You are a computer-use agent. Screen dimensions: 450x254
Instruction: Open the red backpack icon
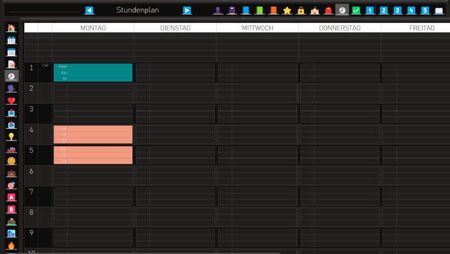(x=328, y=11)
